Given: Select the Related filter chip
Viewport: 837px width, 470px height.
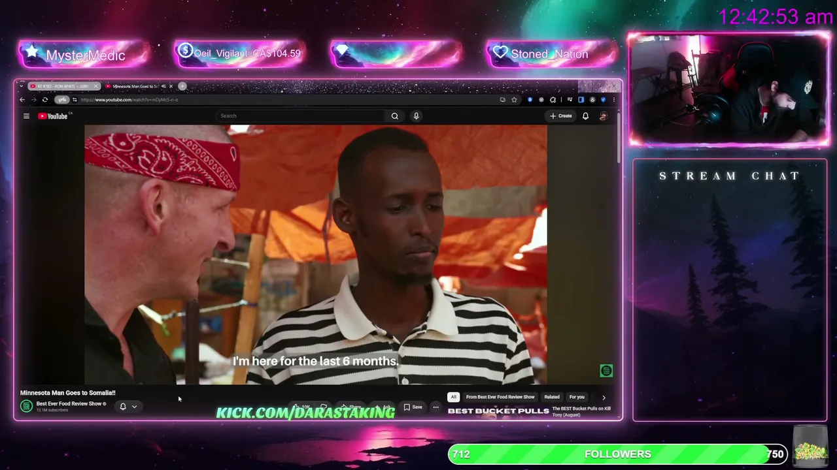Looking at the screenshot, I should [552, 397].
